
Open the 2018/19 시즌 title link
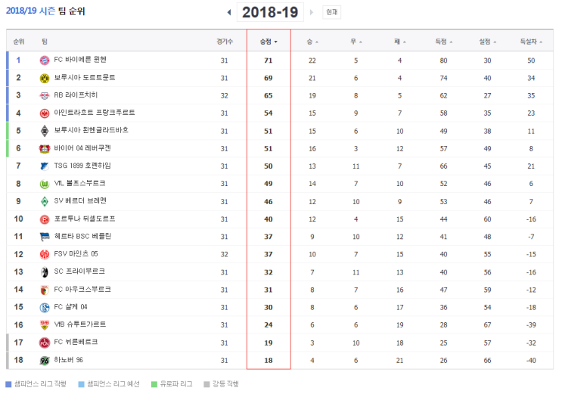tap(30, 11)
